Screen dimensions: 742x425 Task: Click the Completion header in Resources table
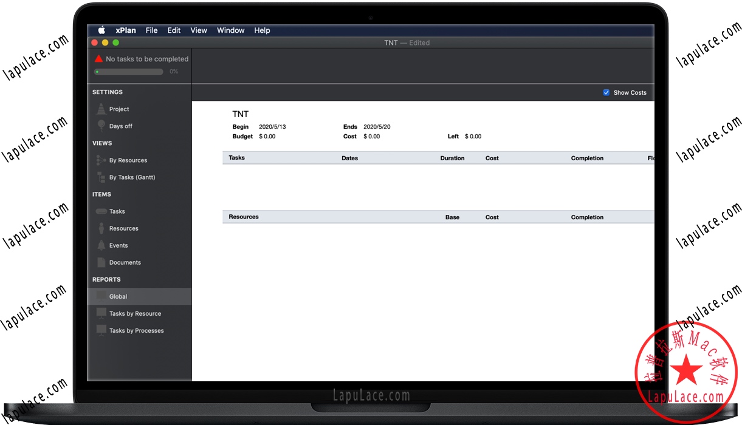[588, 217]
